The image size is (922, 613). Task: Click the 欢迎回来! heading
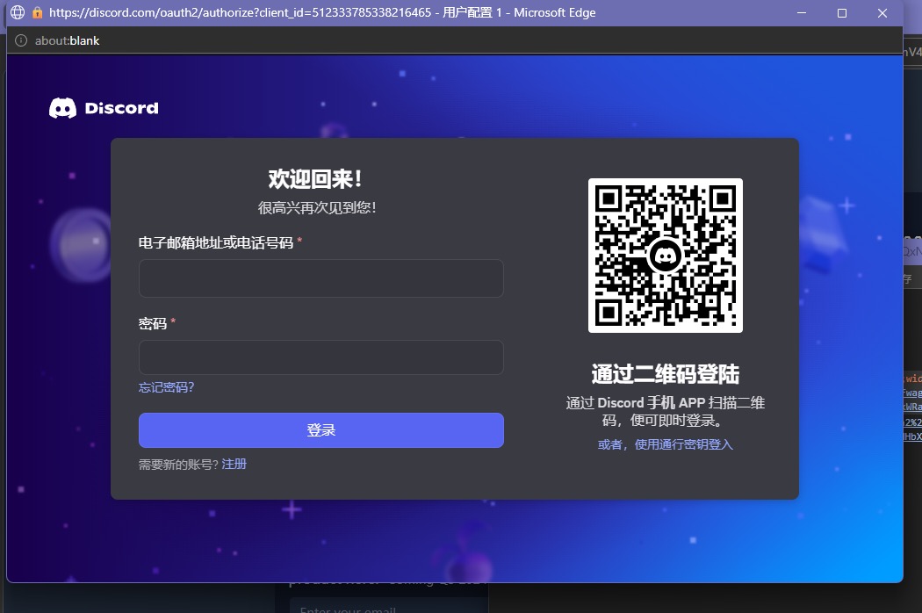[x=316, y=179]
